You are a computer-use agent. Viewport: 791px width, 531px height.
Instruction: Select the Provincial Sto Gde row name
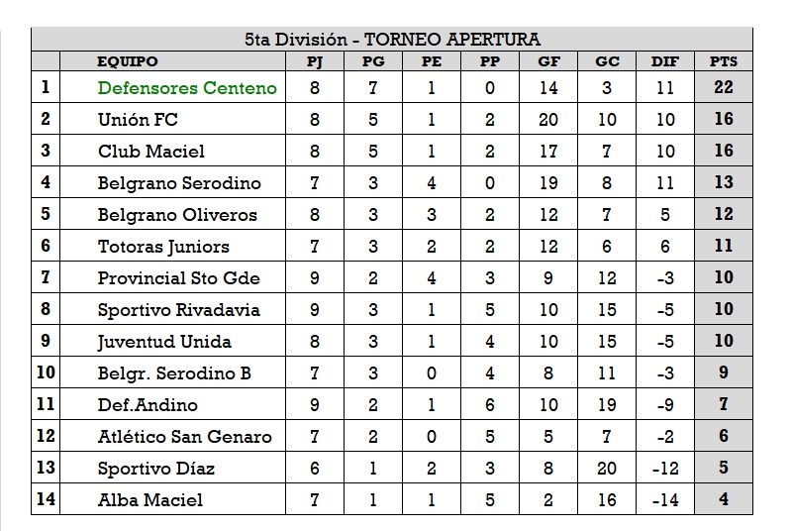click(x=177, y=277)
